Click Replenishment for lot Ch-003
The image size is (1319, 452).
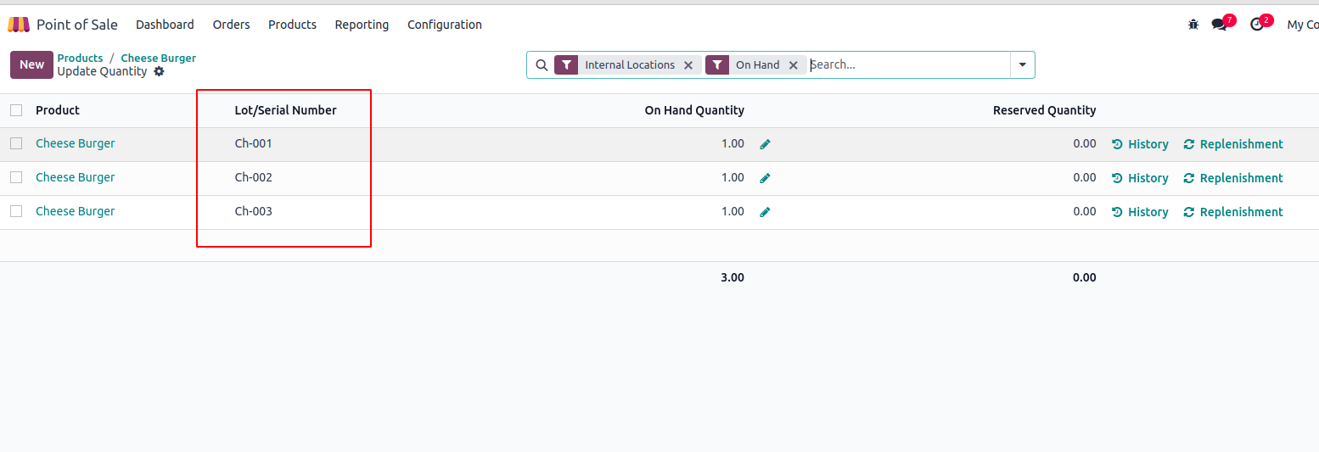pyautogui.click(x=1233, y=212)
